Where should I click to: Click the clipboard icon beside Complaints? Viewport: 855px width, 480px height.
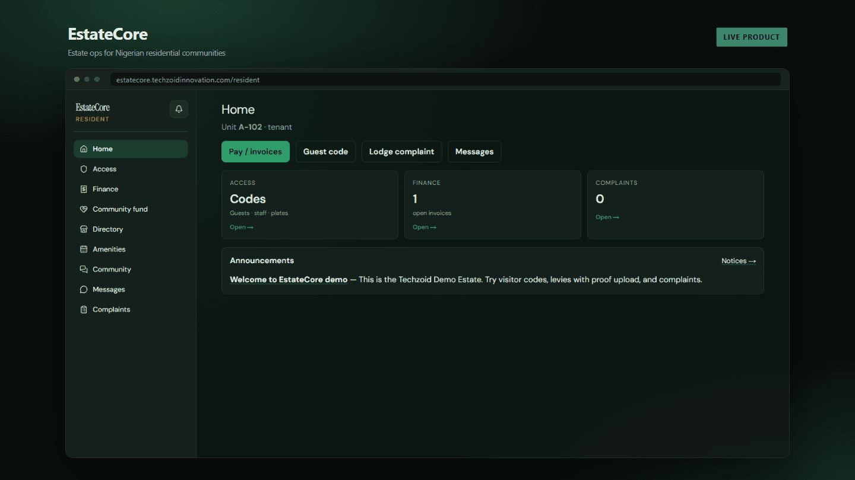(x=84, y=310)
